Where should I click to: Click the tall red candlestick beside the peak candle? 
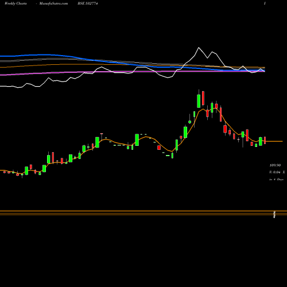203,98
